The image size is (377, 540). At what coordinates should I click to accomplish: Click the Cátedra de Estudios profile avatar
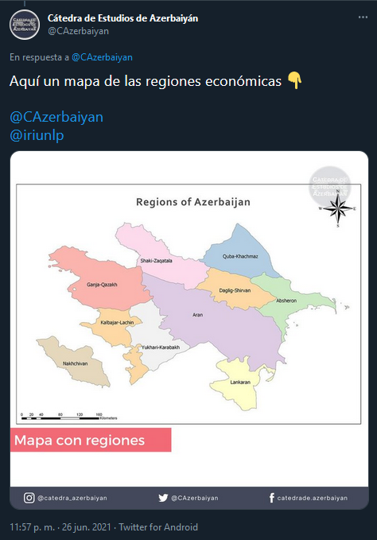click(x=25, y=25)
